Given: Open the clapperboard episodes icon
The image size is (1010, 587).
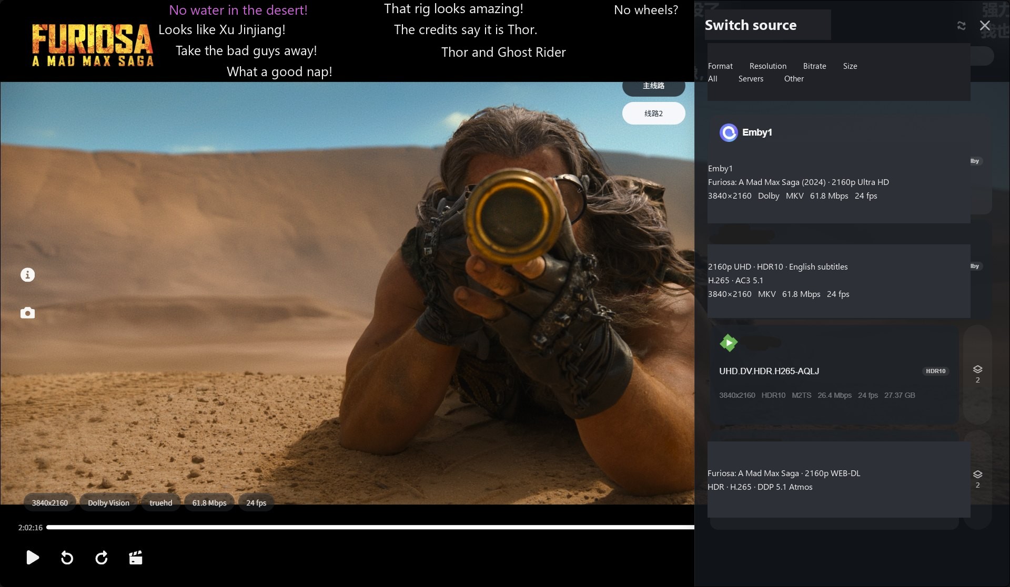Looking at the screenshot, I should [136, 558].
